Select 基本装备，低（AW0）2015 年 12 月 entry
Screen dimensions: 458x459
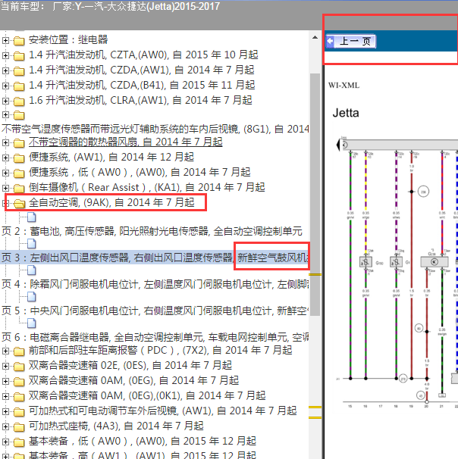(x=143, y=441)
